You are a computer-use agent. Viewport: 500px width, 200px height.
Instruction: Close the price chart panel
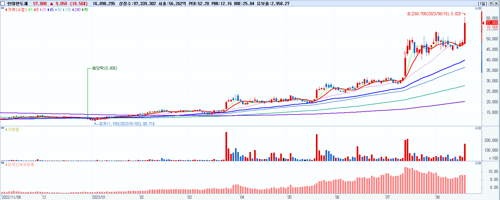pyautogui.click(x=480, y=8)
